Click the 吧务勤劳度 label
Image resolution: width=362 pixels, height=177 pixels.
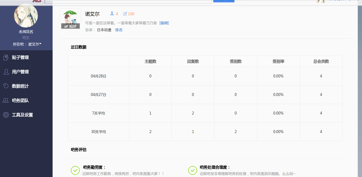[x=94, y=167]
